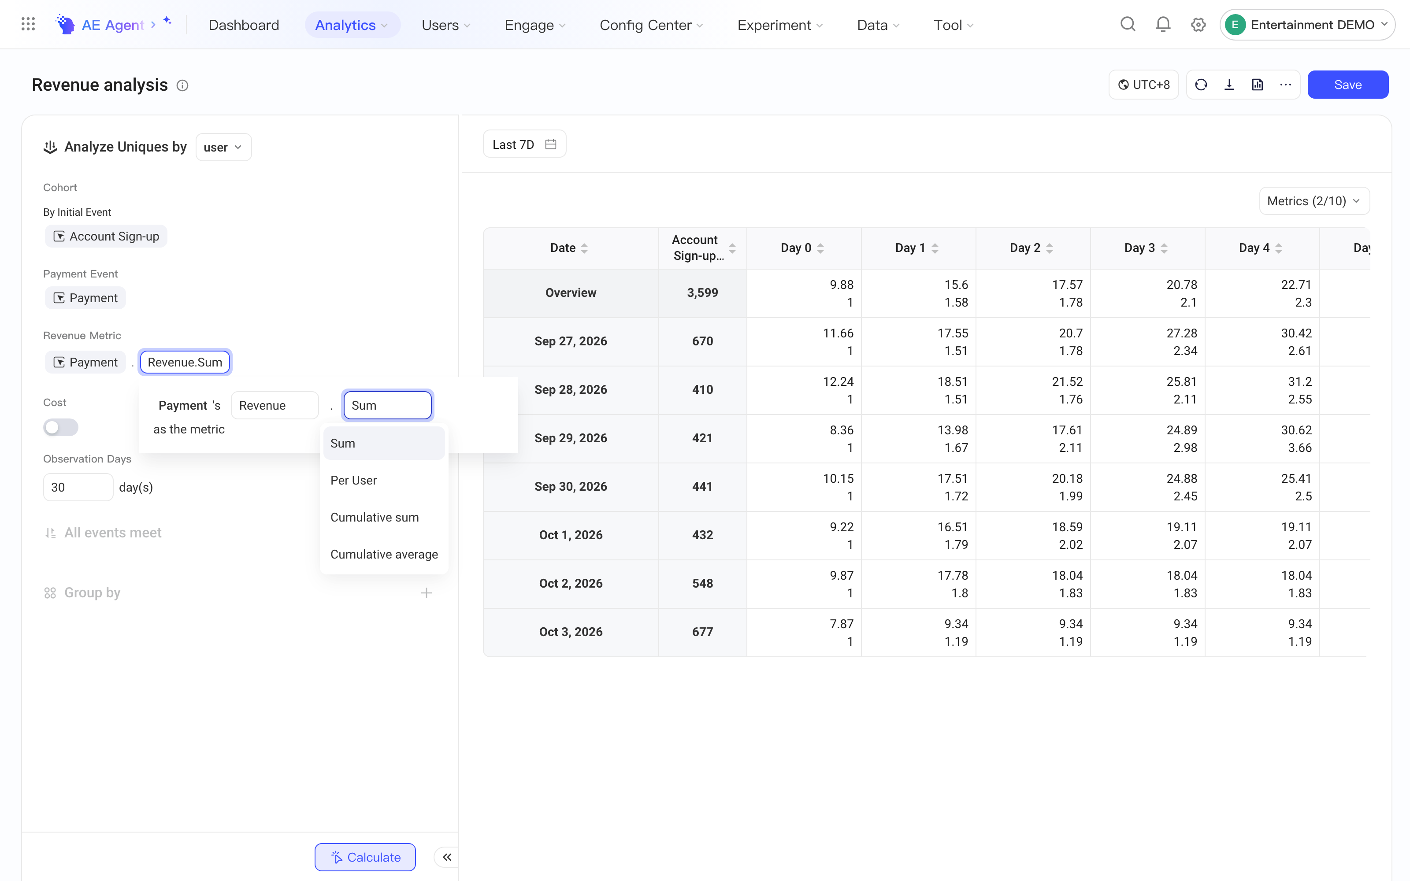Sort by Day 0 column arrows
The width and height of the screenshot is (1410, 881).
click(820, 248)
